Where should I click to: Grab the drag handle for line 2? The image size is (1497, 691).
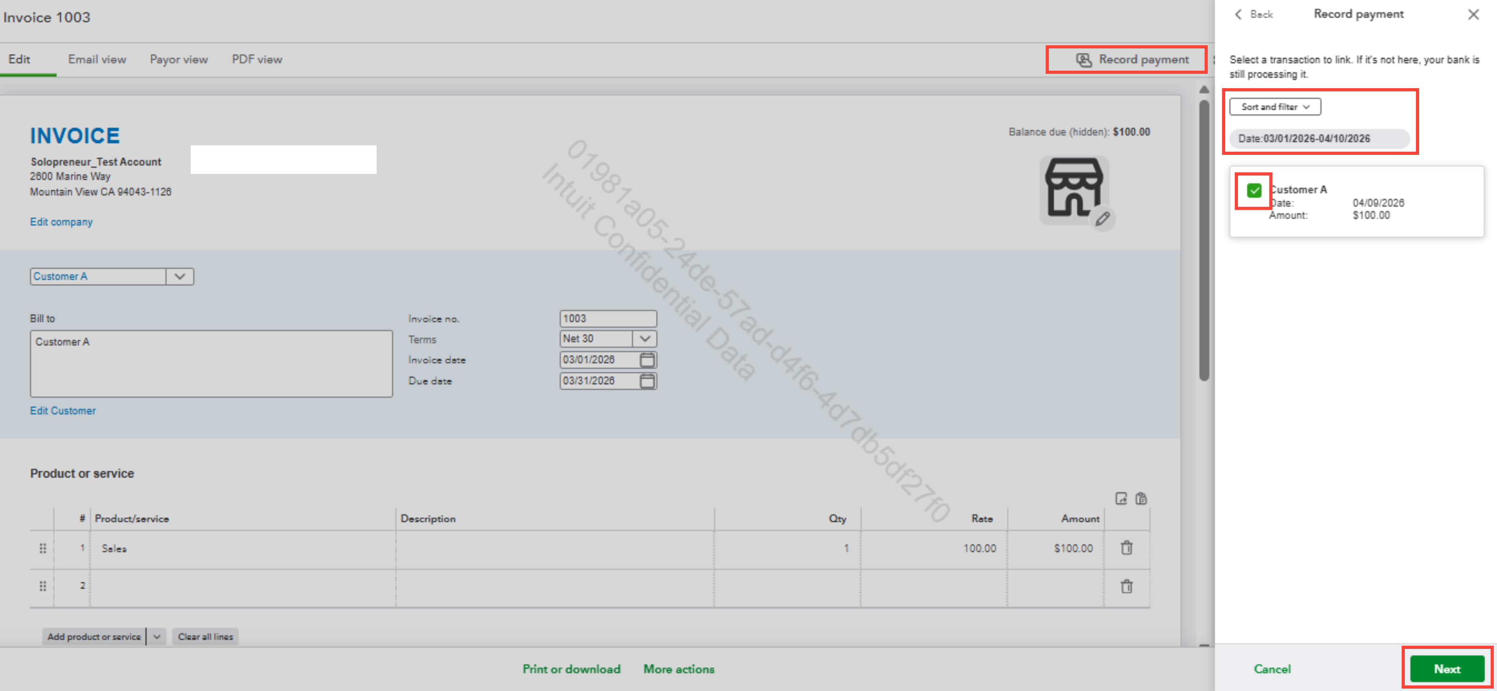point(43,586)
